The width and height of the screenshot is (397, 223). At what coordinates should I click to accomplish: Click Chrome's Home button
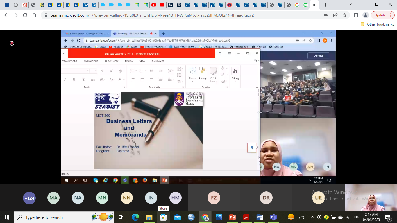[34, 15]
